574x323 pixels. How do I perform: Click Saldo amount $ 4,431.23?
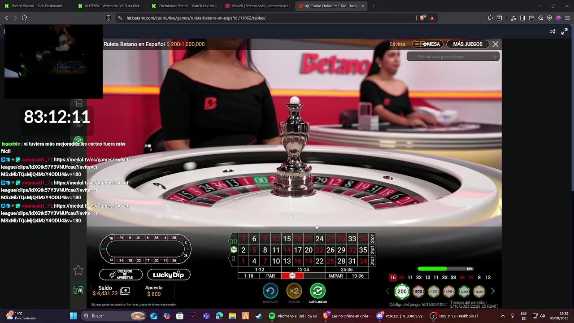pos(105,293)
